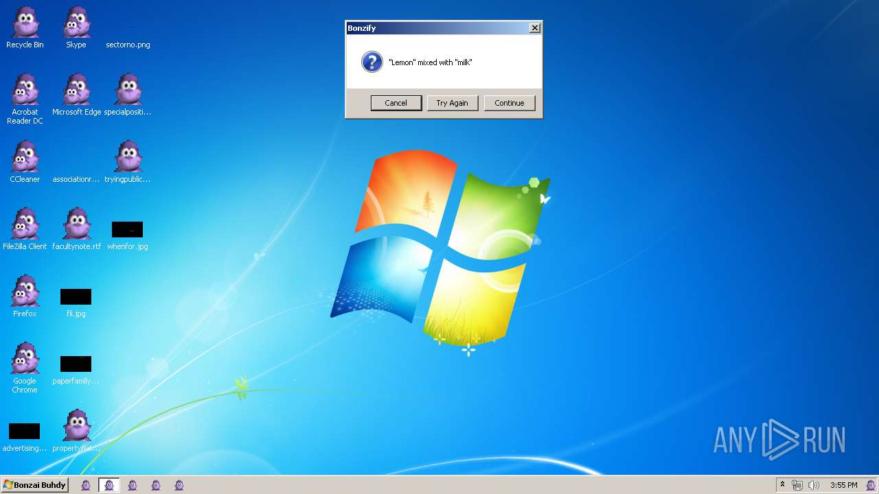Select the Microsoft Edge desktop shortcut
879x494 pixels.
pyautogui.click(x=76, y=95)
